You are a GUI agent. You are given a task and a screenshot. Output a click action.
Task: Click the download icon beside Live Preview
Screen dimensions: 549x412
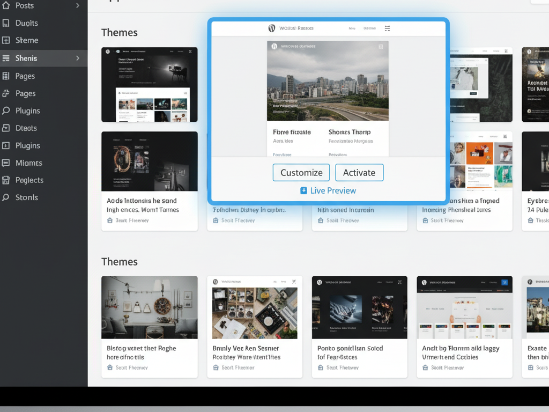coord(303,190)
